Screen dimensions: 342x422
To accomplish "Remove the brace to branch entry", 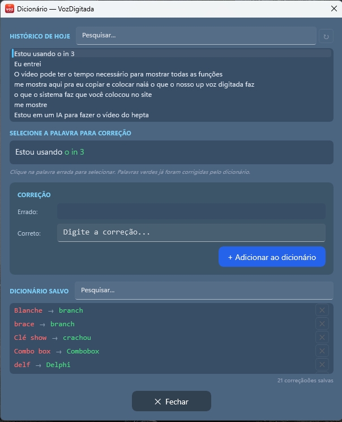I will click(x=322, y=324).
